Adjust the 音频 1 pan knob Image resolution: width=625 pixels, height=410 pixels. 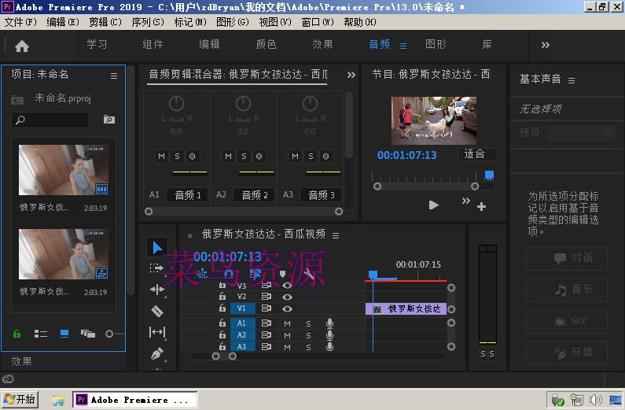click(176, 104)
